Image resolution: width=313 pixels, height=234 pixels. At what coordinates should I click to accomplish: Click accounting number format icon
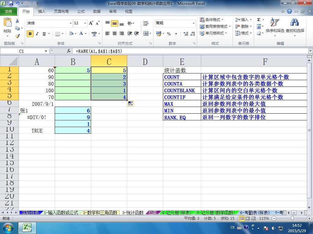159,34
